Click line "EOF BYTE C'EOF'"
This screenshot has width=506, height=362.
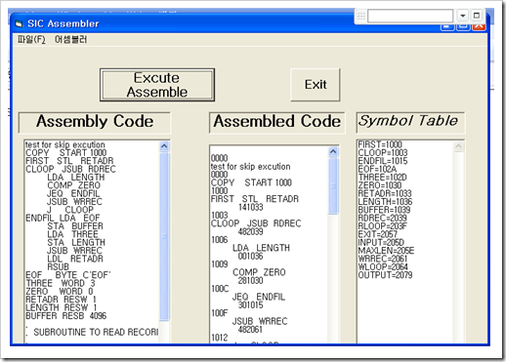click(x=68, y=275)
